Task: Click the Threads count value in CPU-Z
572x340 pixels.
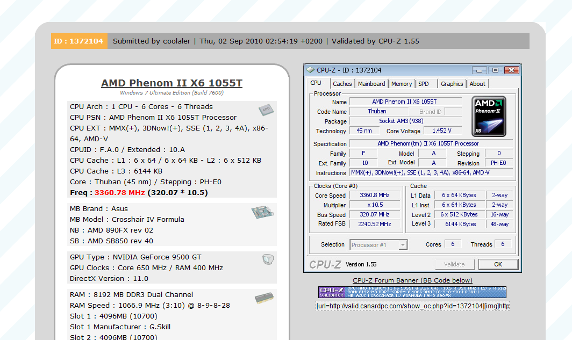Action: pos(503,244)
